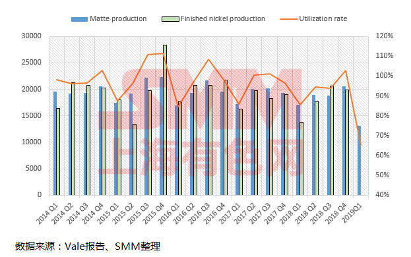This screenshot has width=411, height=257.
Task: Click the 2017 Q4 x-axis label
Action: point(274,214)
